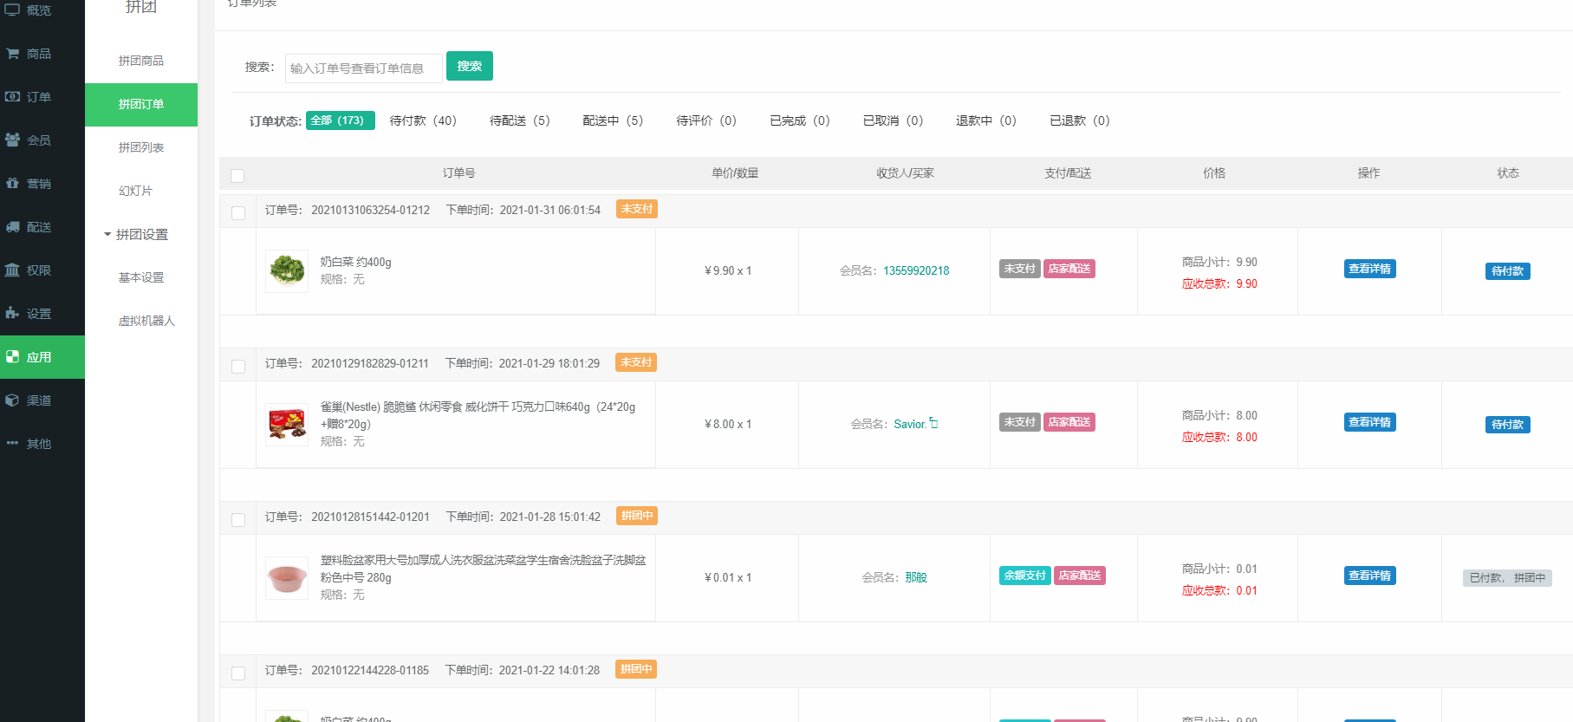Image resolution: width=1573 pixels, height=722 pixels.
Task: Show all orders with 全部 (173) filter
Action: pos(341,120)
